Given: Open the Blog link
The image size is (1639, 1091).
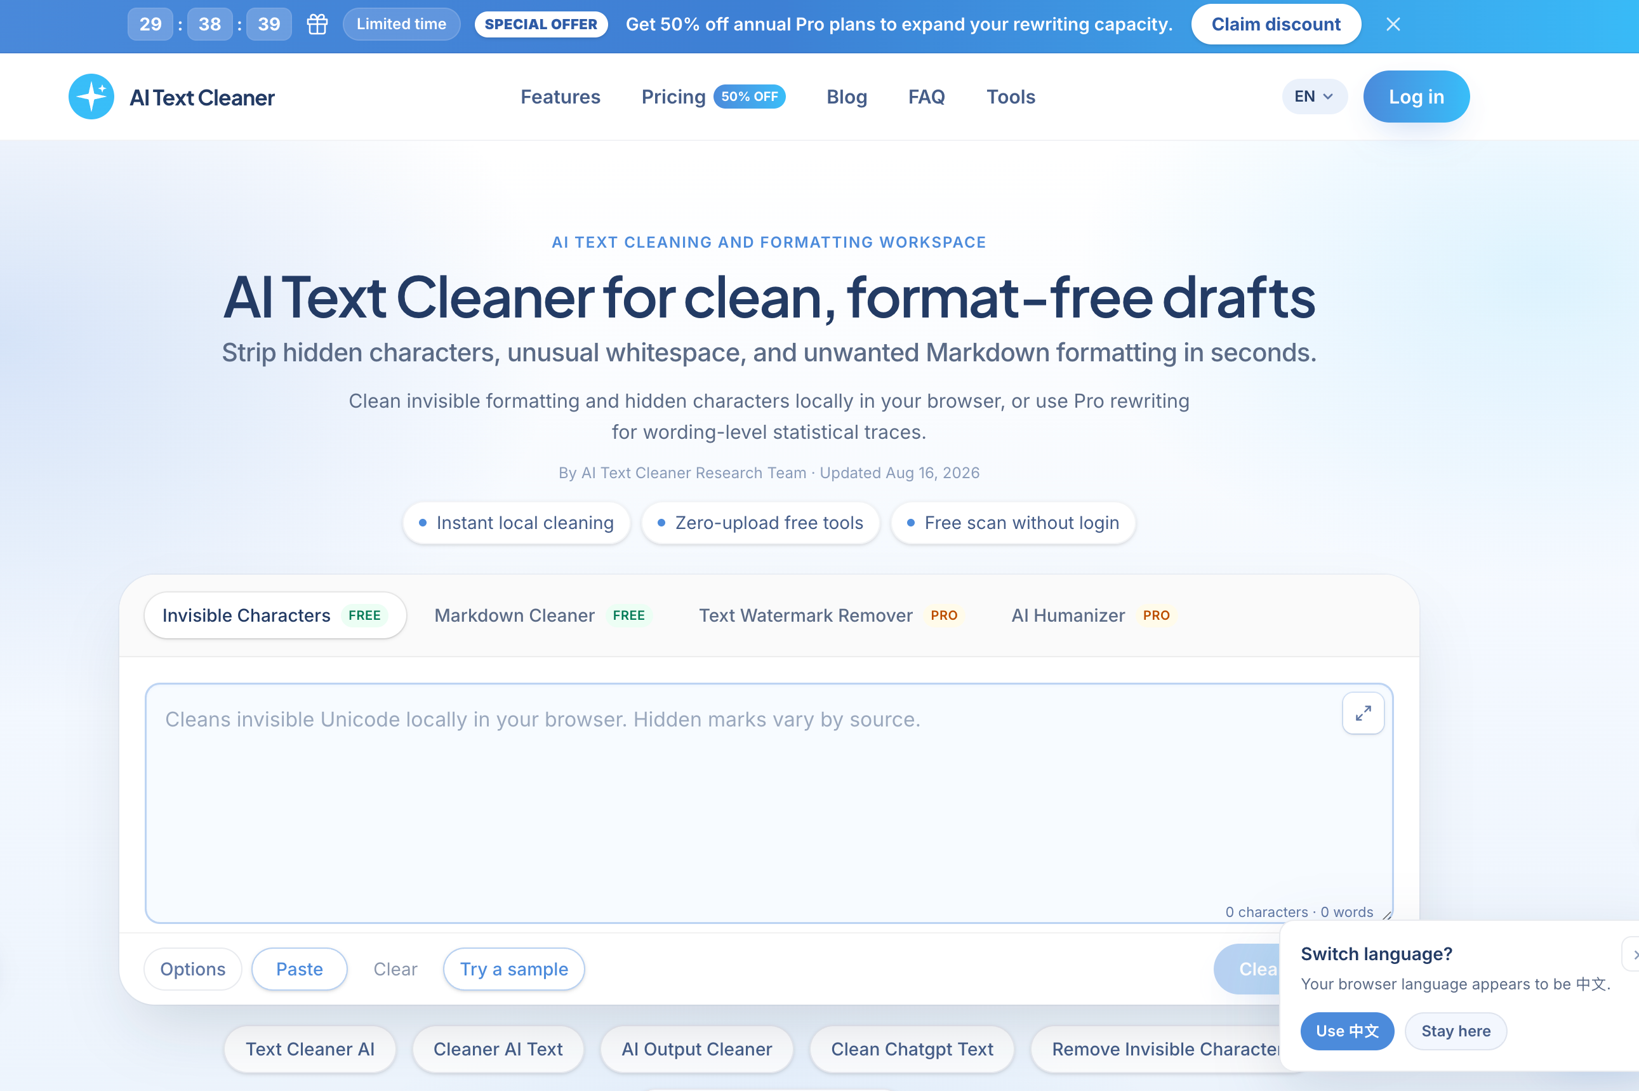Looking at the screenshot, I should click(846, 97).
